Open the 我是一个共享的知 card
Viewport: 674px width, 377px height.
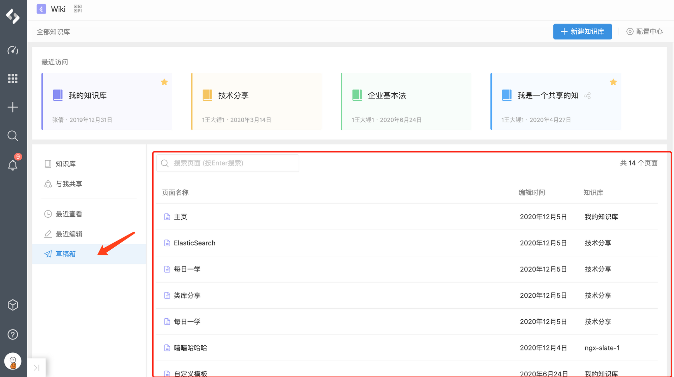pos(555,101)
